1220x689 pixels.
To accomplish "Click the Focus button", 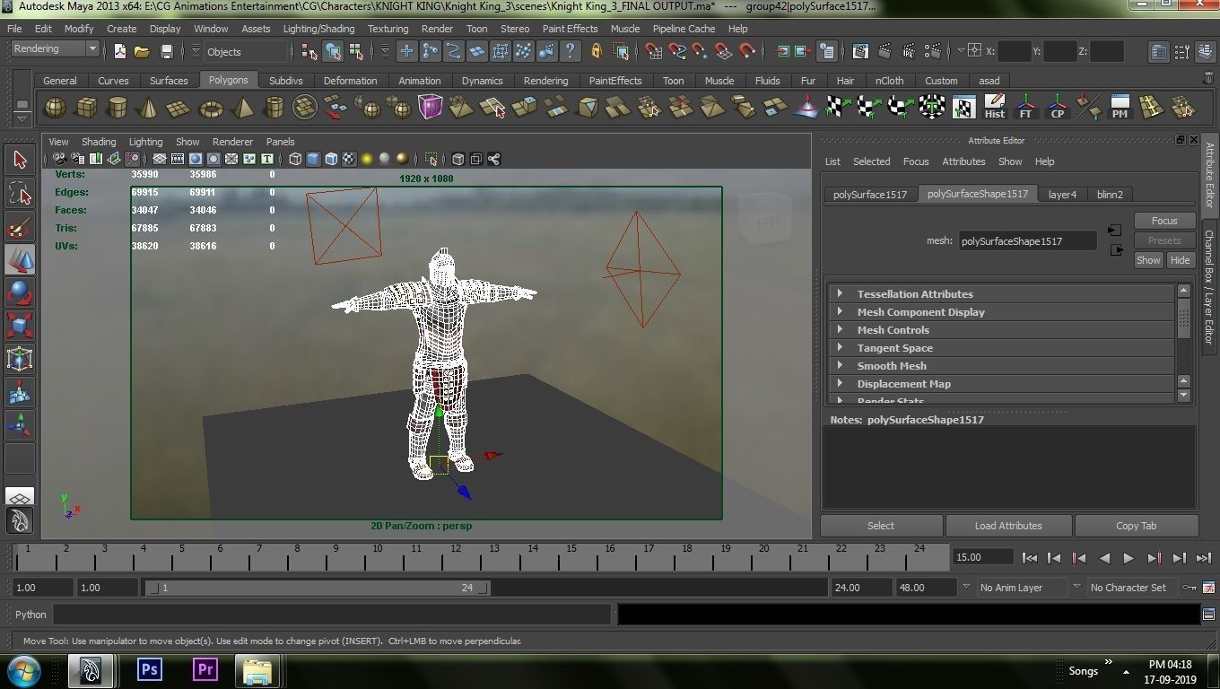I will (1164, 221).
